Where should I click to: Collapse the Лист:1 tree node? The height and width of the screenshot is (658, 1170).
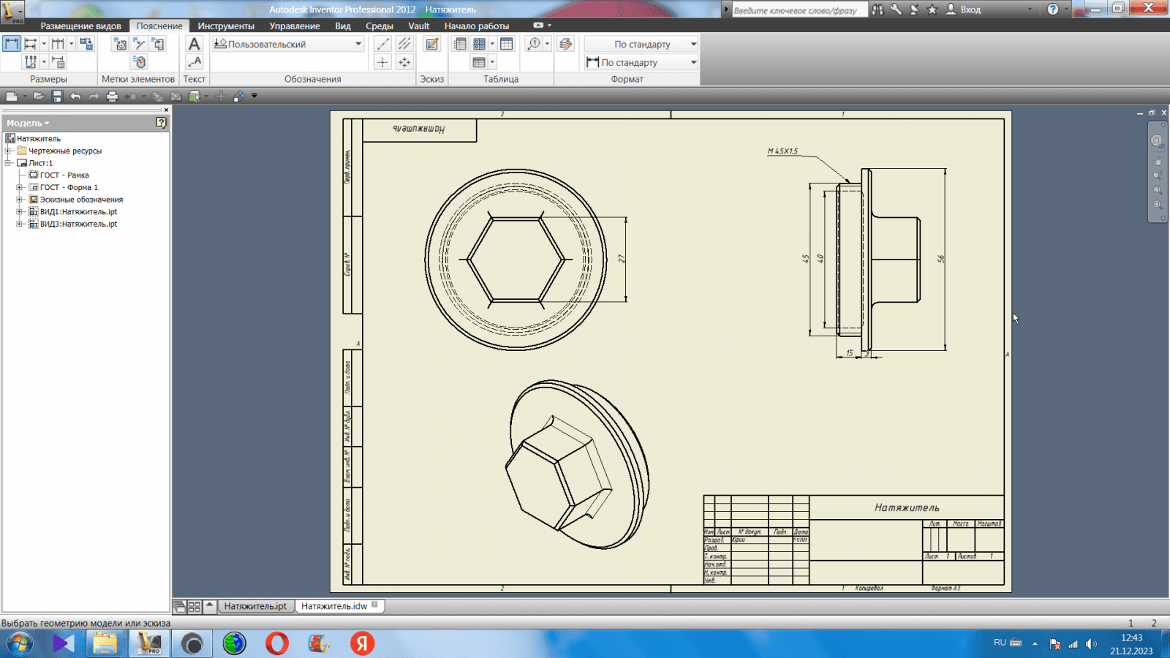click(x=9, y=163)
